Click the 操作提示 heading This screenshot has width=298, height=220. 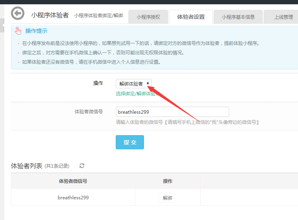click(x=36, y=31)
